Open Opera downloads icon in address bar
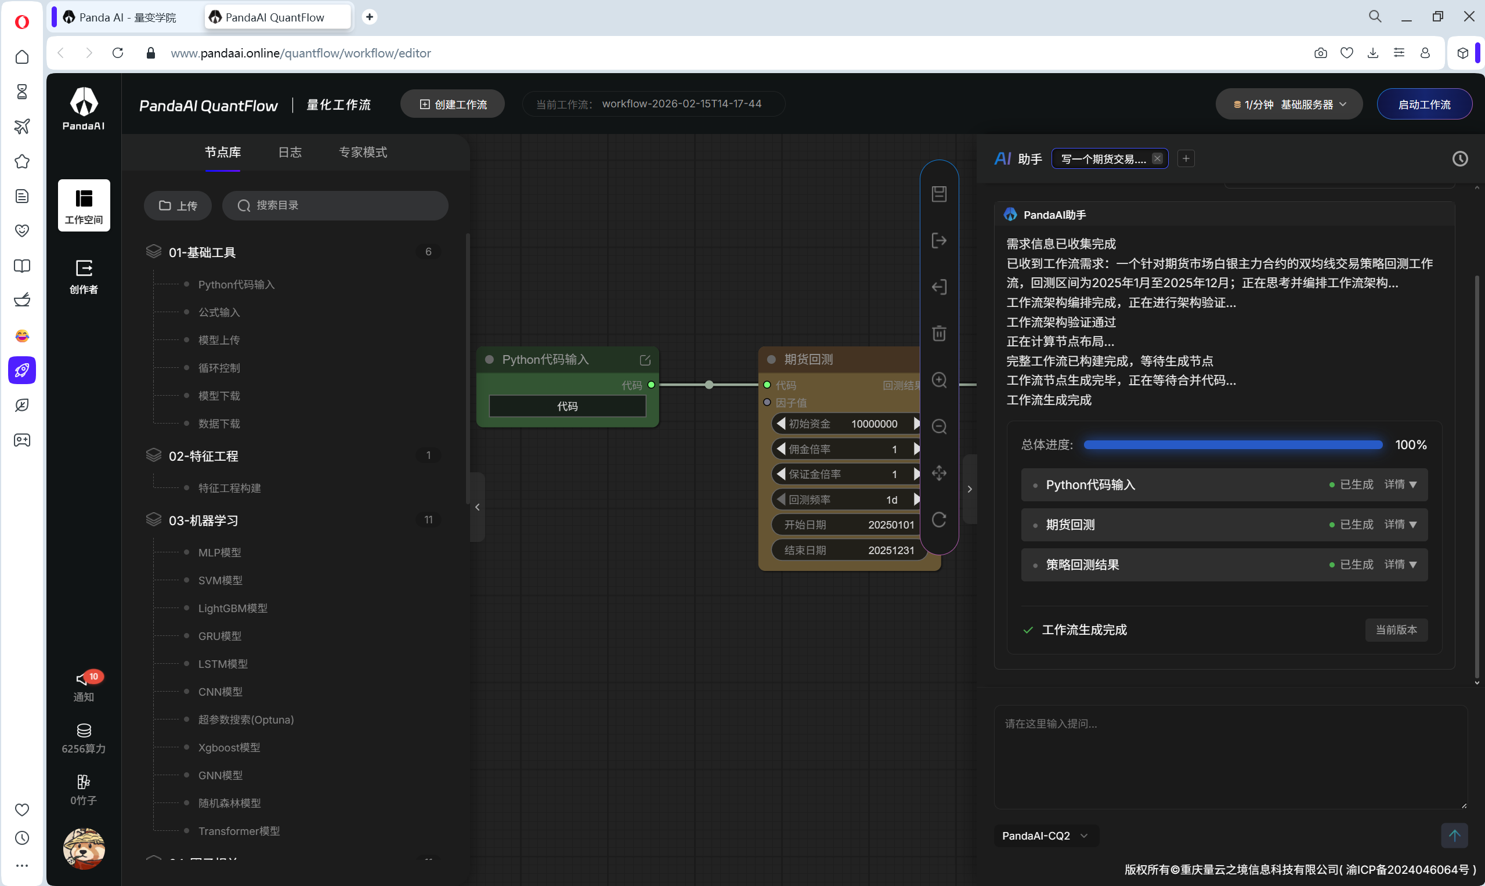The image size is (1485, 886). point(1373,53)
